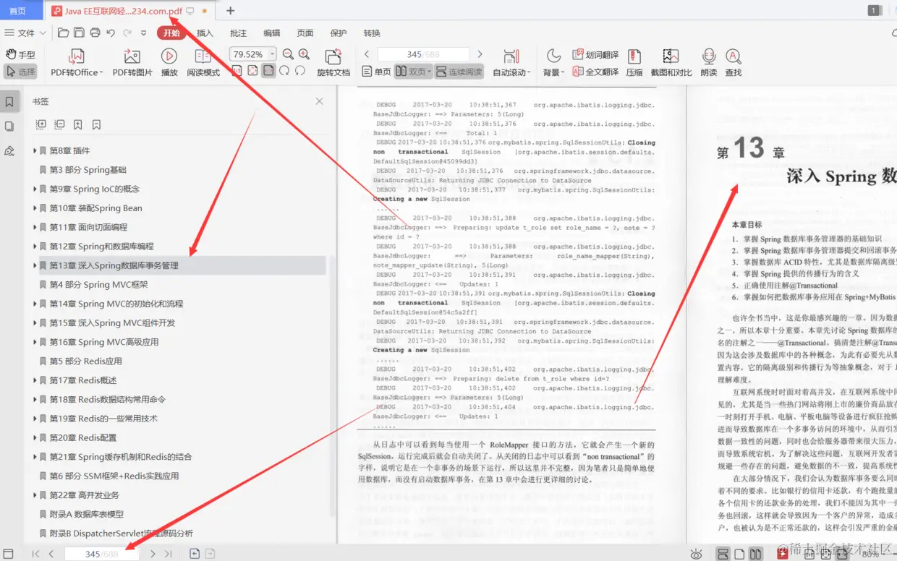
Task: Go to next page in toolbar
Action: (480, 54)
